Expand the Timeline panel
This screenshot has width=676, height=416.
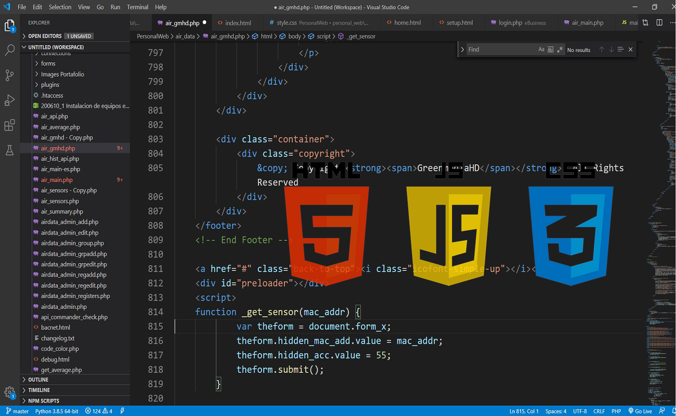75,390
